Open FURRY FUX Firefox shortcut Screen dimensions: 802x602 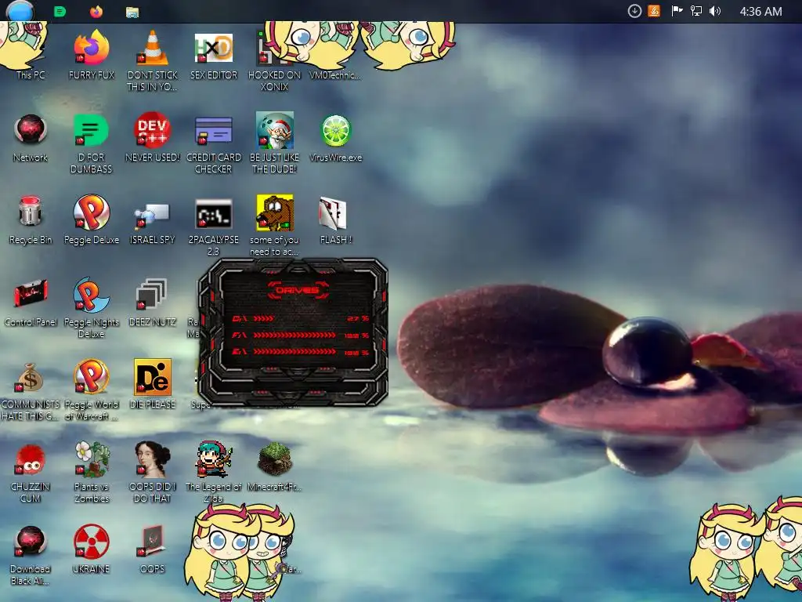[x=92, y=55]
